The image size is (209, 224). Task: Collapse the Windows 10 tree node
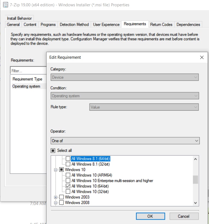[x=56, y=170]
